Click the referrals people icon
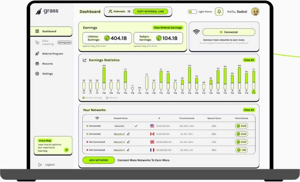The image size is (300, 182). [110, 11]
